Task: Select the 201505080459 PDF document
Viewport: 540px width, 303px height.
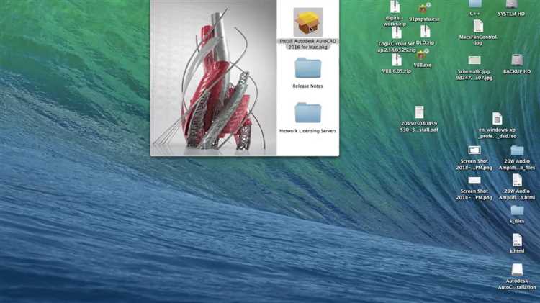Action: [x=419, y=112]
